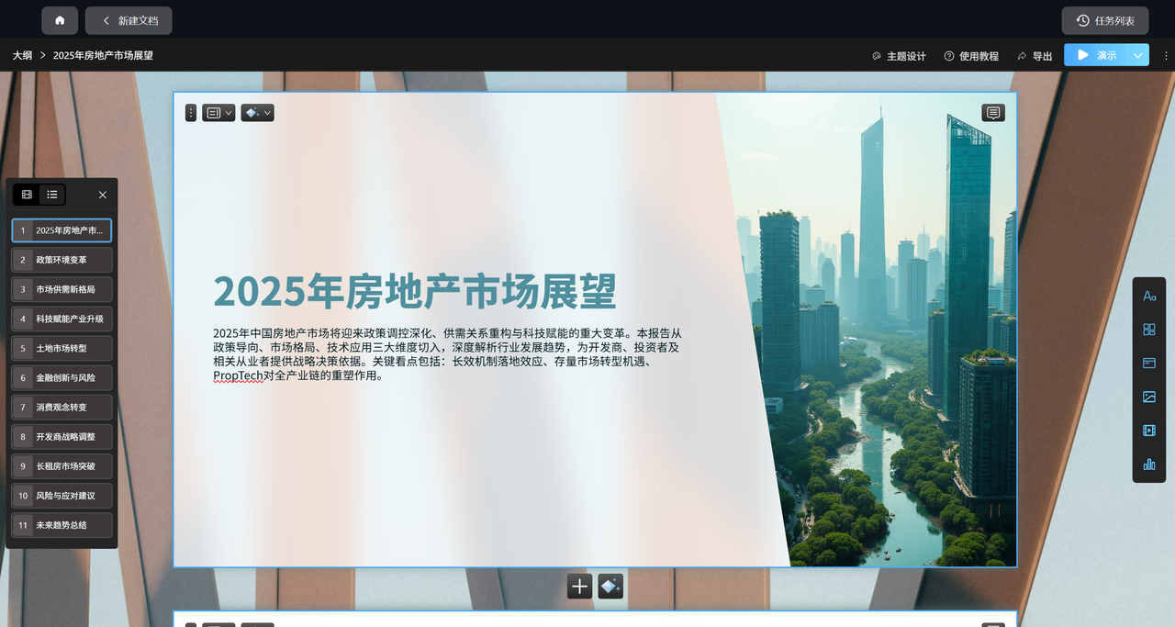
Task: Open the top-right more options menu
Action: [x=1166, y=56]
